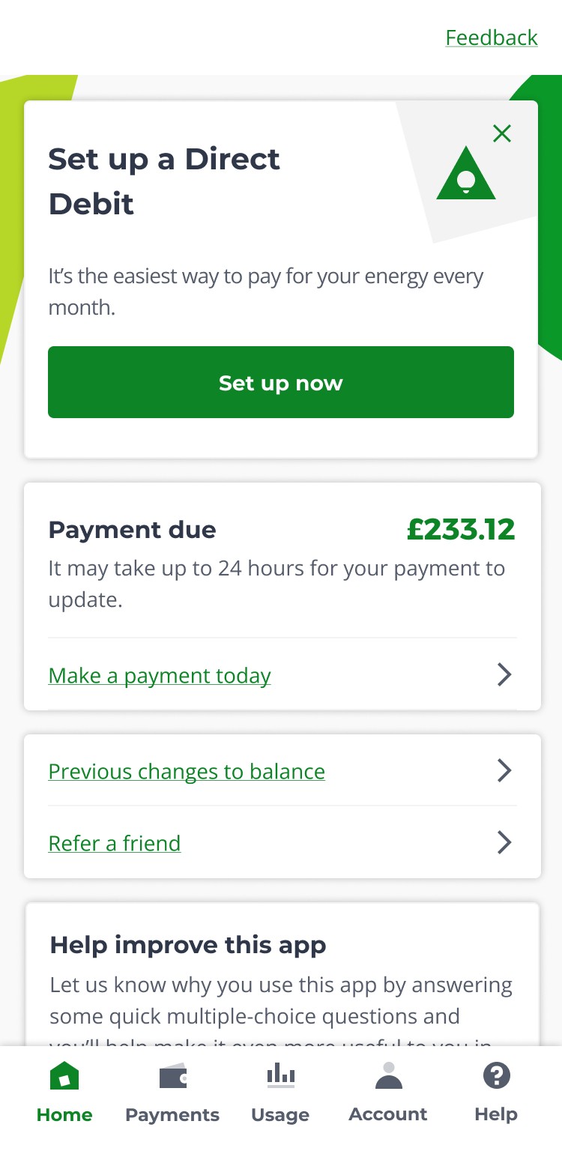Tap the green lightbulb triangle icon

click(x=466, y=172)
